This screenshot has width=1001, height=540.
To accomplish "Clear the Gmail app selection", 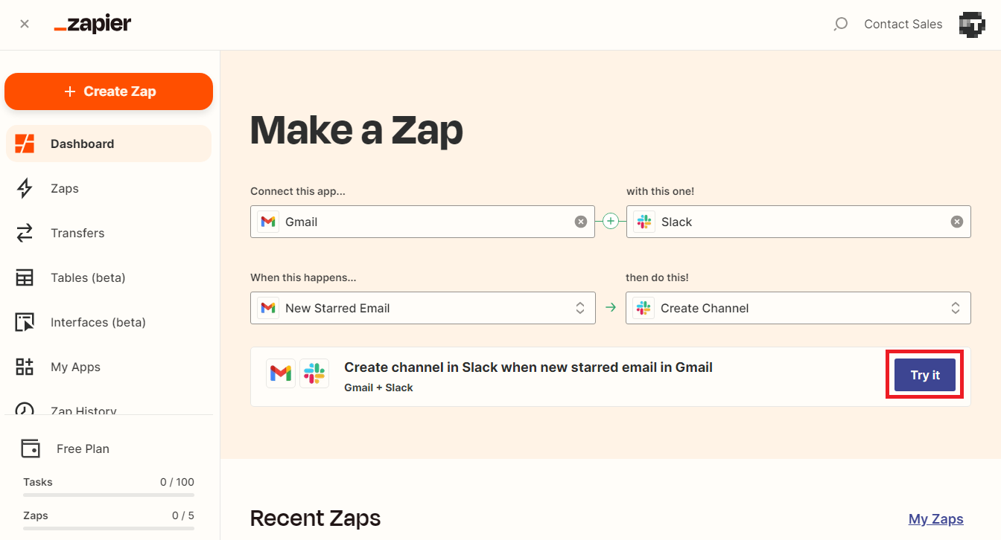I will (x=581, y=222).
